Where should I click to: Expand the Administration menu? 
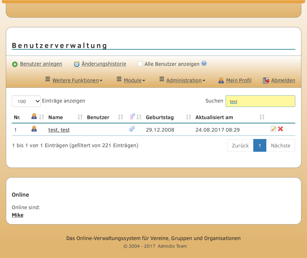tap(184, 80)
